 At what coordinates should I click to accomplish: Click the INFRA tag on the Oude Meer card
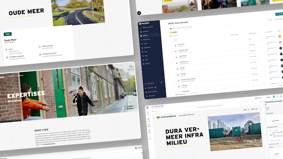[x=8, y=34]
